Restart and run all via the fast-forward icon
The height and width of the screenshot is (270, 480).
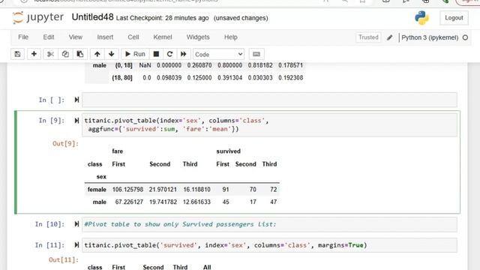pyautogui.click(x=183, y=54)
